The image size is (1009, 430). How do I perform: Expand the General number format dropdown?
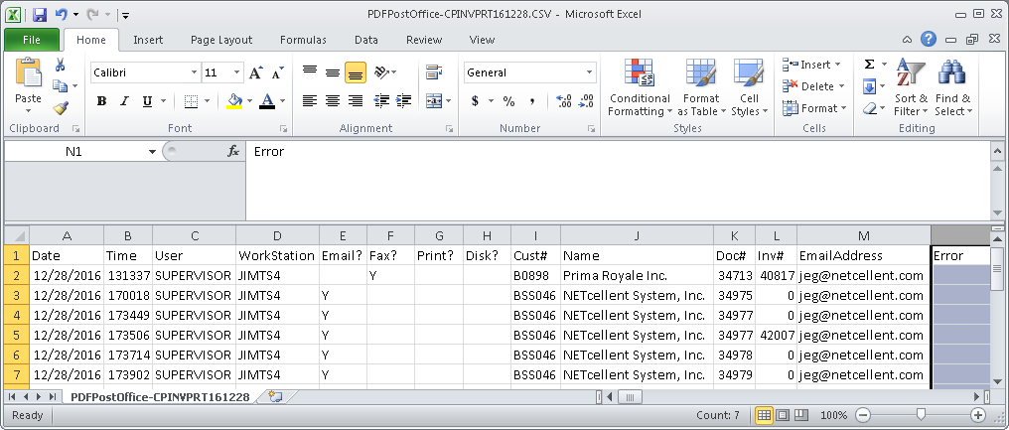(589, 72)
